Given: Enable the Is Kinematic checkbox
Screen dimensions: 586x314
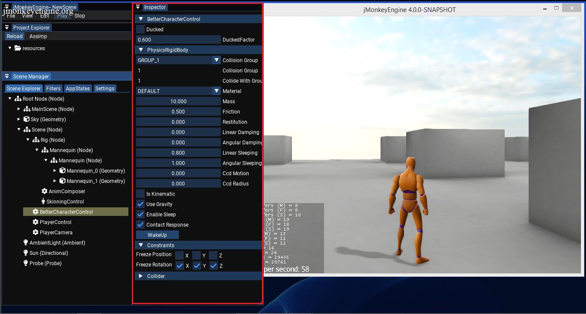Looking at the screenshot, I should click(140, 194).
